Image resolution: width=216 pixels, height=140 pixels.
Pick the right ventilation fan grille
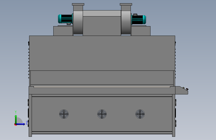pyautogui.click(x=140, y=114)
